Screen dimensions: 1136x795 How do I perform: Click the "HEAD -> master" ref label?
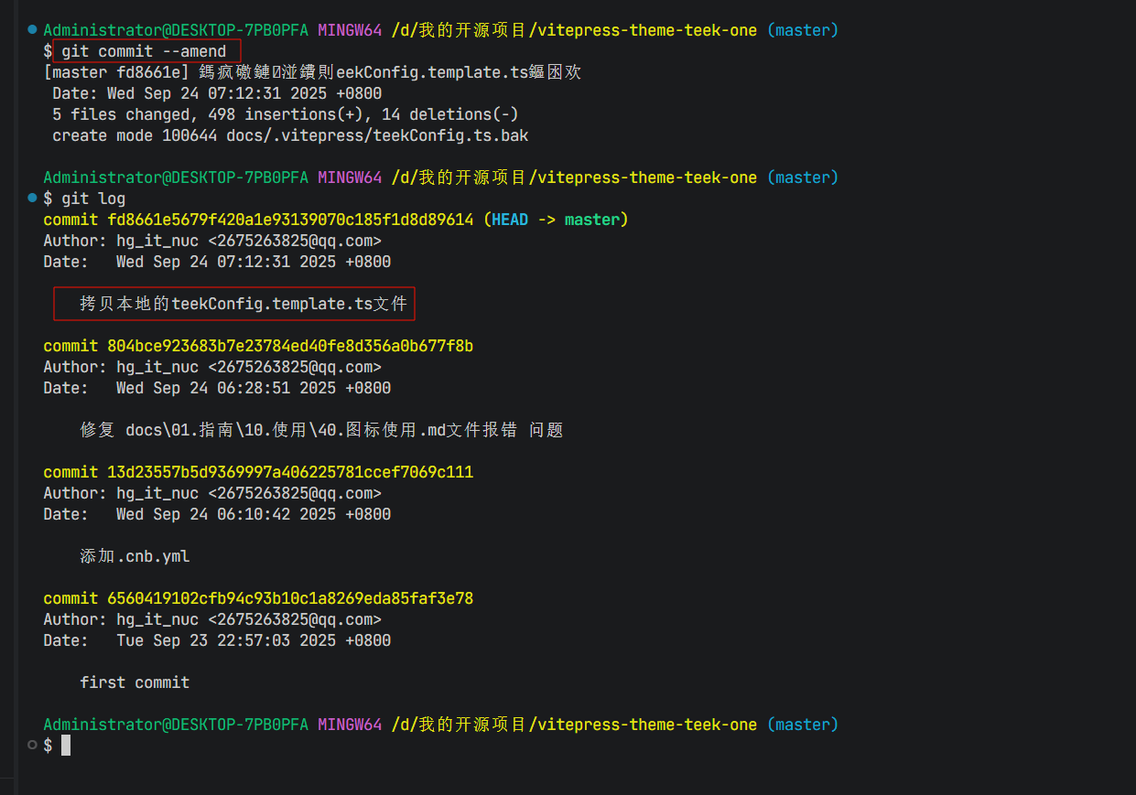tap(556, 220)
